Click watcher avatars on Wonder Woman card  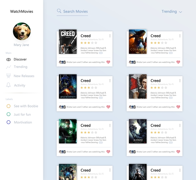click(132, 62)
